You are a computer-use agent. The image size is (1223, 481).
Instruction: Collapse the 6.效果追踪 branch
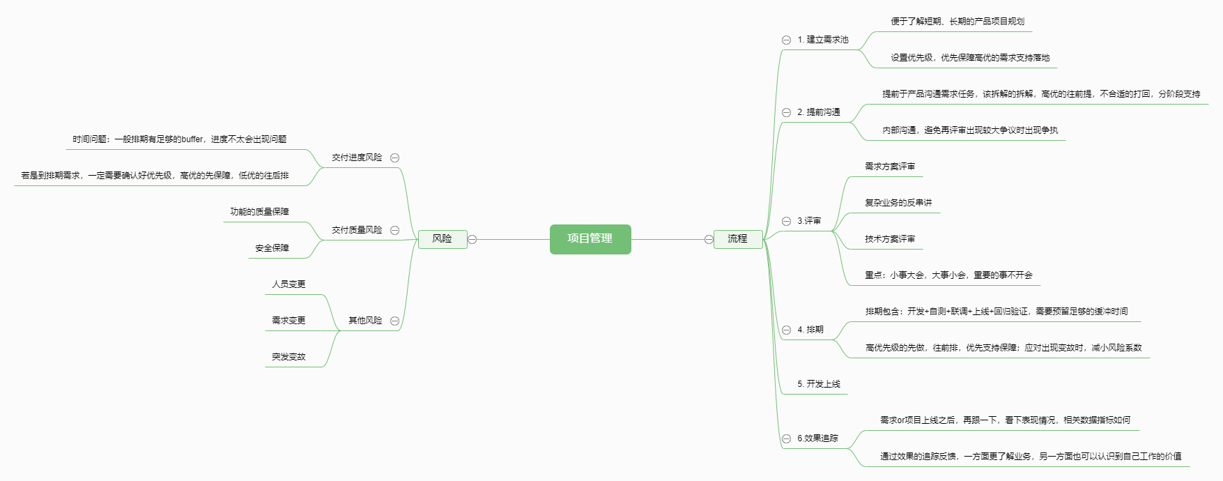click(x=786, y=438)
